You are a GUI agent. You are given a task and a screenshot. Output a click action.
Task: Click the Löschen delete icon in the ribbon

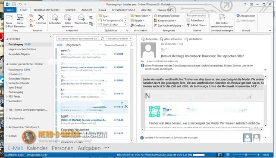point(41,18)
